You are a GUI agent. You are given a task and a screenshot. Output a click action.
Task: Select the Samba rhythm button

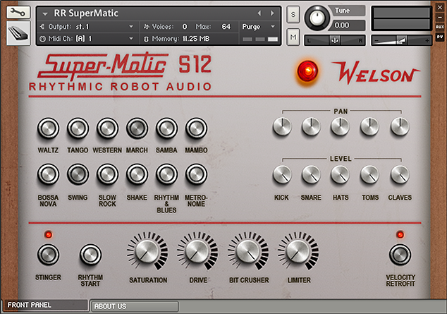tap(167, 128)
